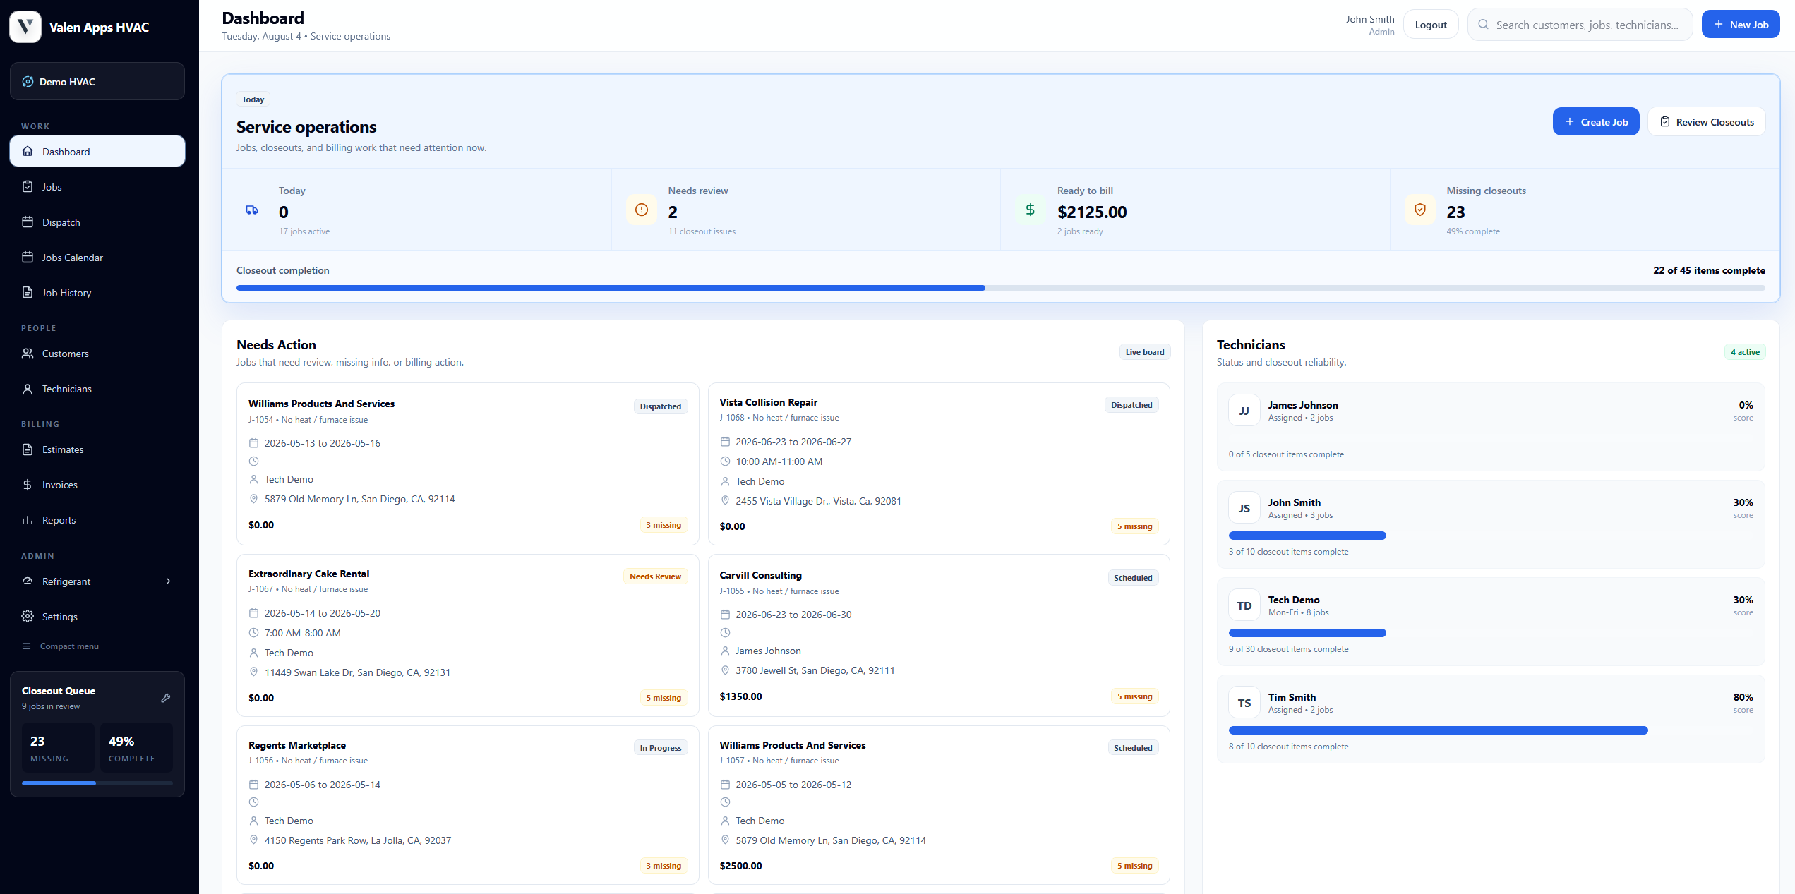Click the Dashboard home icon in sidebar

[x=28, y=151]
